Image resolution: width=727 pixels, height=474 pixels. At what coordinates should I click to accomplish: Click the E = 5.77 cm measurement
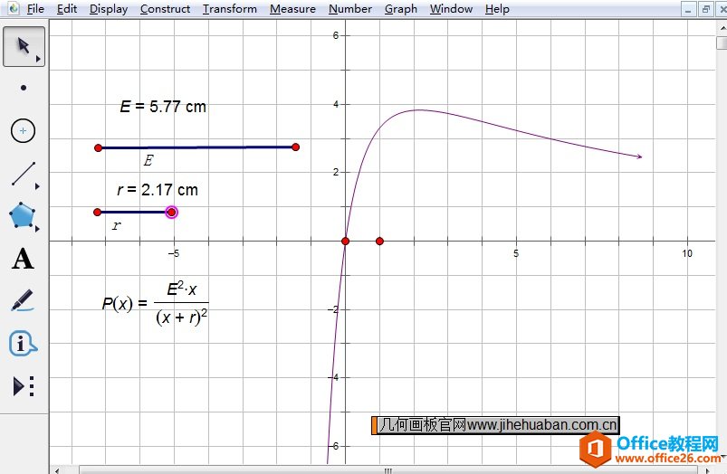coord(163,107)
